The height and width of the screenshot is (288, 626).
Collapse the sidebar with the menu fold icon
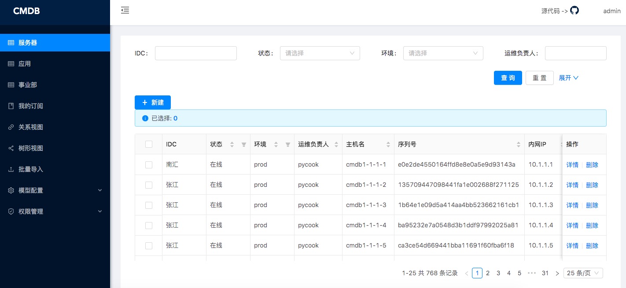[125, 10]
